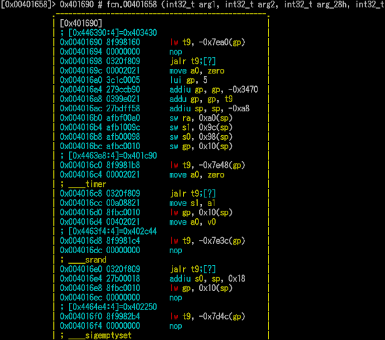385x340 pixels.
Task: Click address 0x004016d0
Action: (81, 213)
